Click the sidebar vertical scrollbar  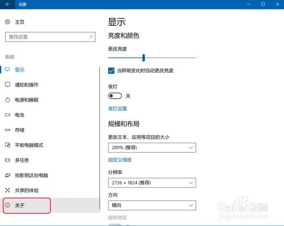99,138
